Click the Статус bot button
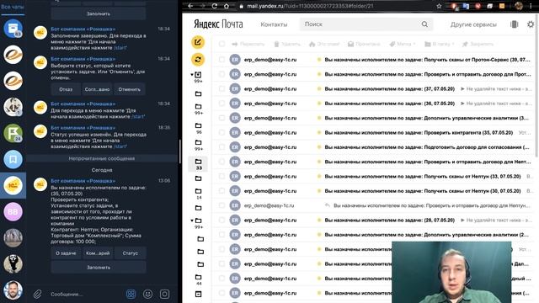This screenshot has height=303, width=539. pyautogui.click(x=131, y=253)
